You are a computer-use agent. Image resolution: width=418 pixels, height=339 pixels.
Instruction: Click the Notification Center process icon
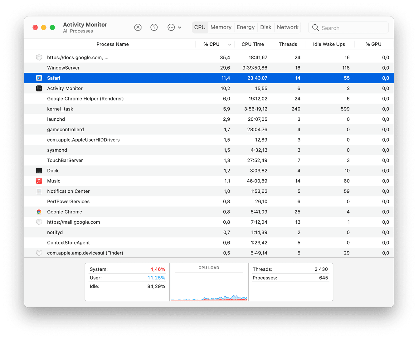point(39,191)
